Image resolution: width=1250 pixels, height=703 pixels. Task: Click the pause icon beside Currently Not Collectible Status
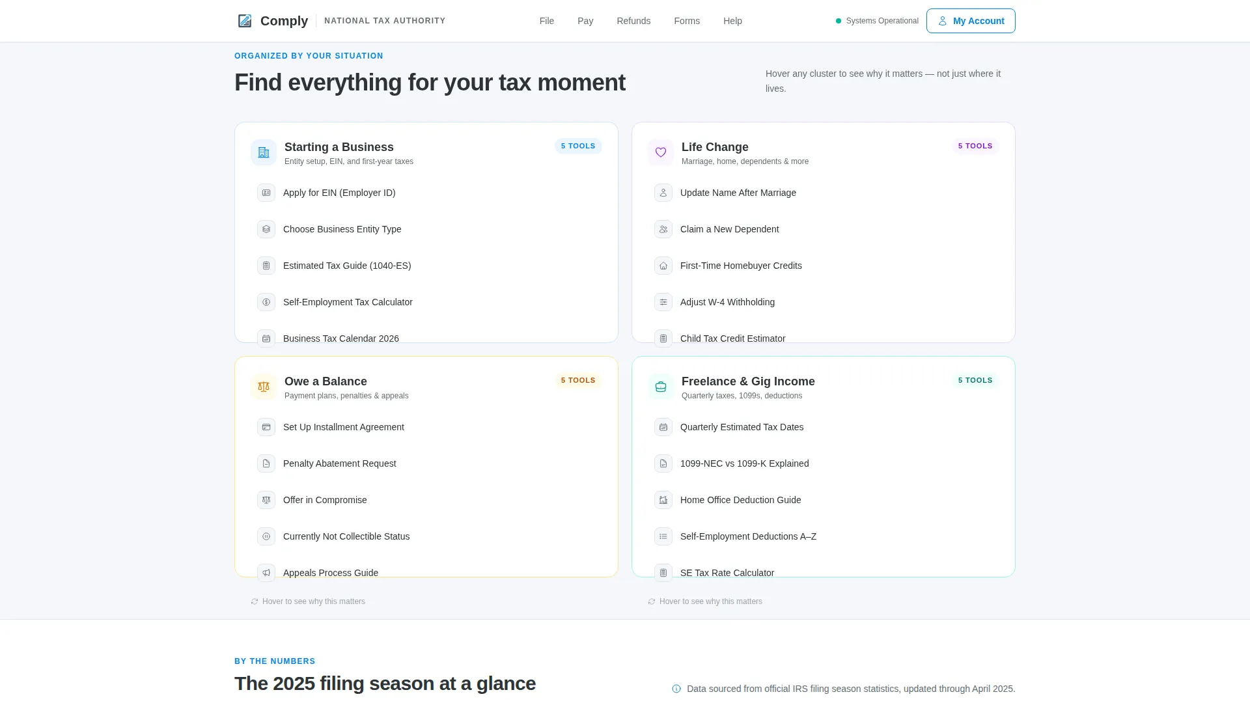(x=266, y=536)
